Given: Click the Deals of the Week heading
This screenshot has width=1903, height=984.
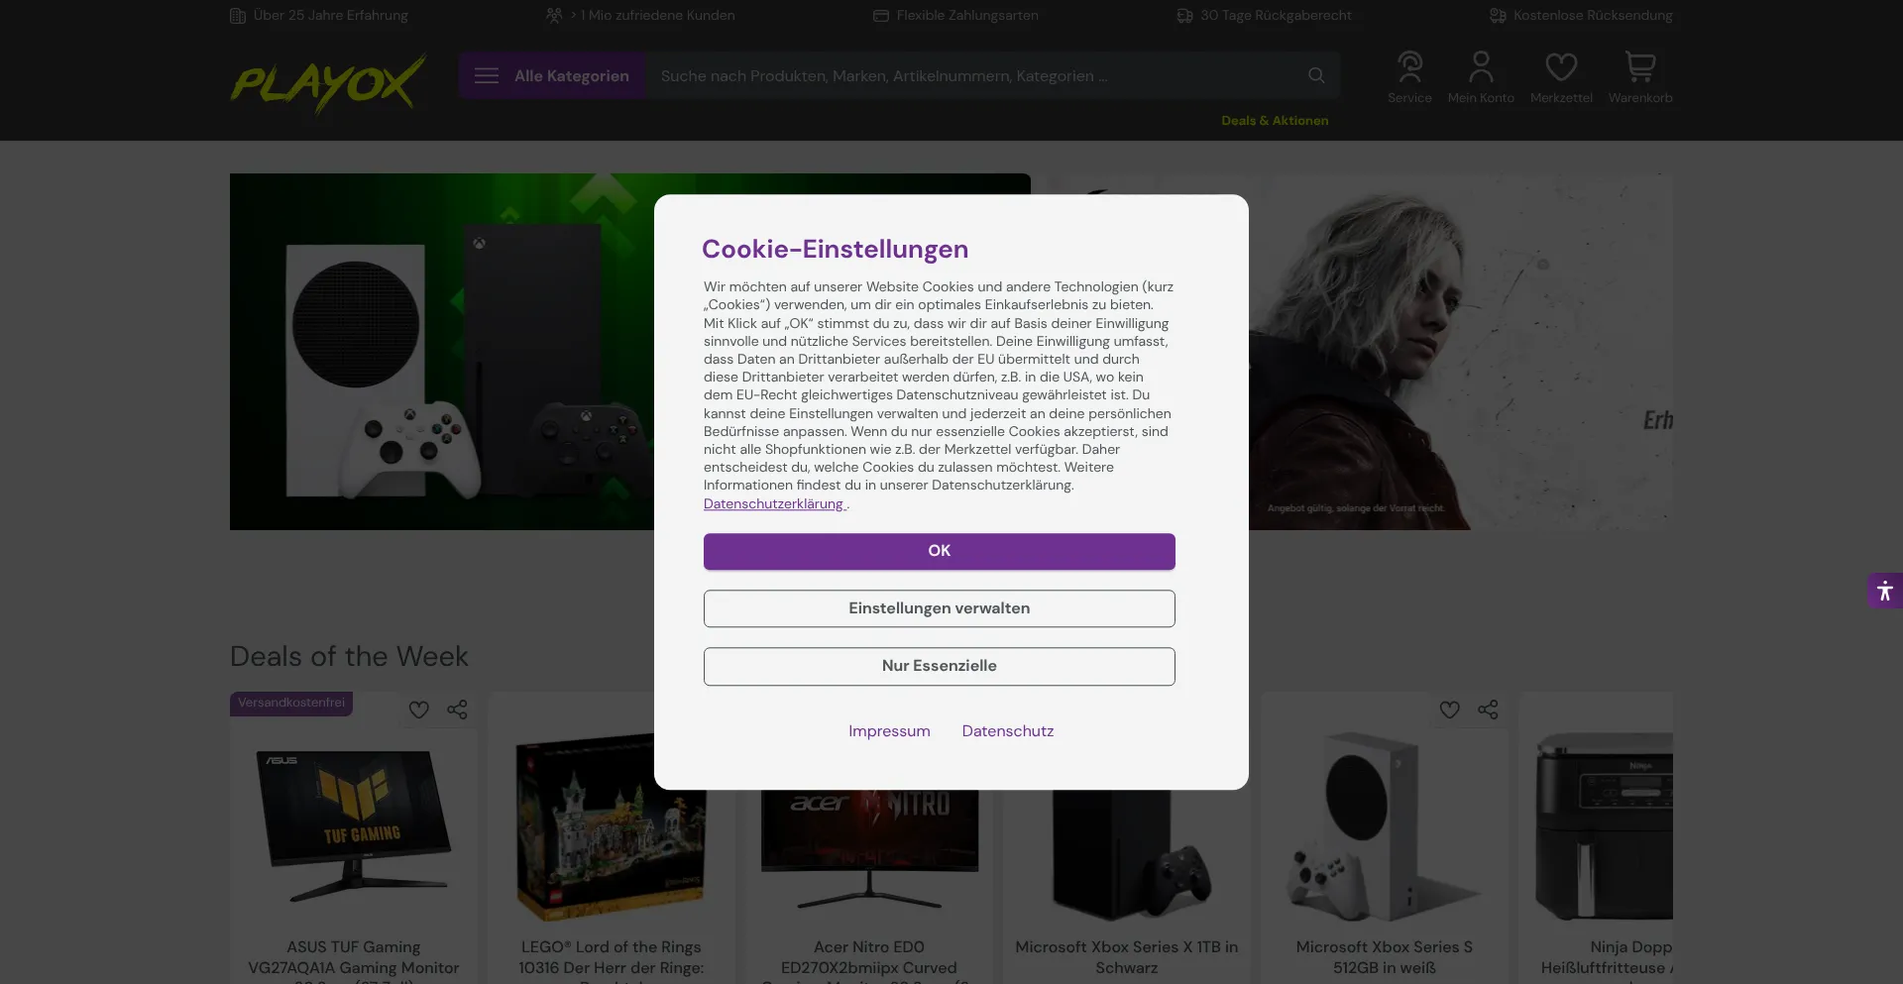Looking at the screenshot, I should pos(349,657).
